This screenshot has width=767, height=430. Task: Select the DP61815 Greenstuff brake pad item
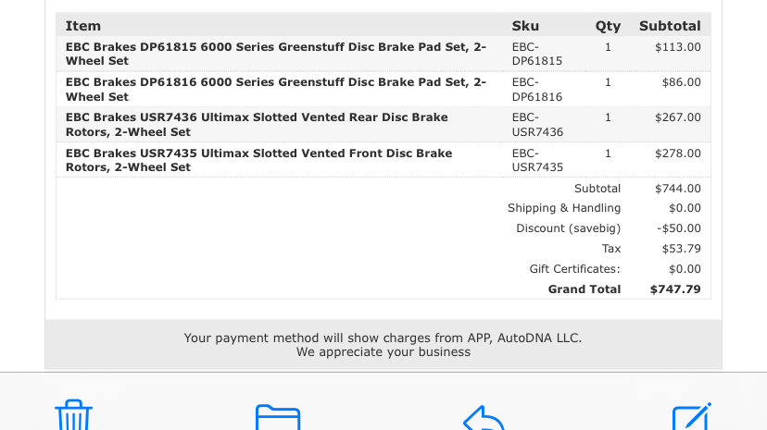276,54
